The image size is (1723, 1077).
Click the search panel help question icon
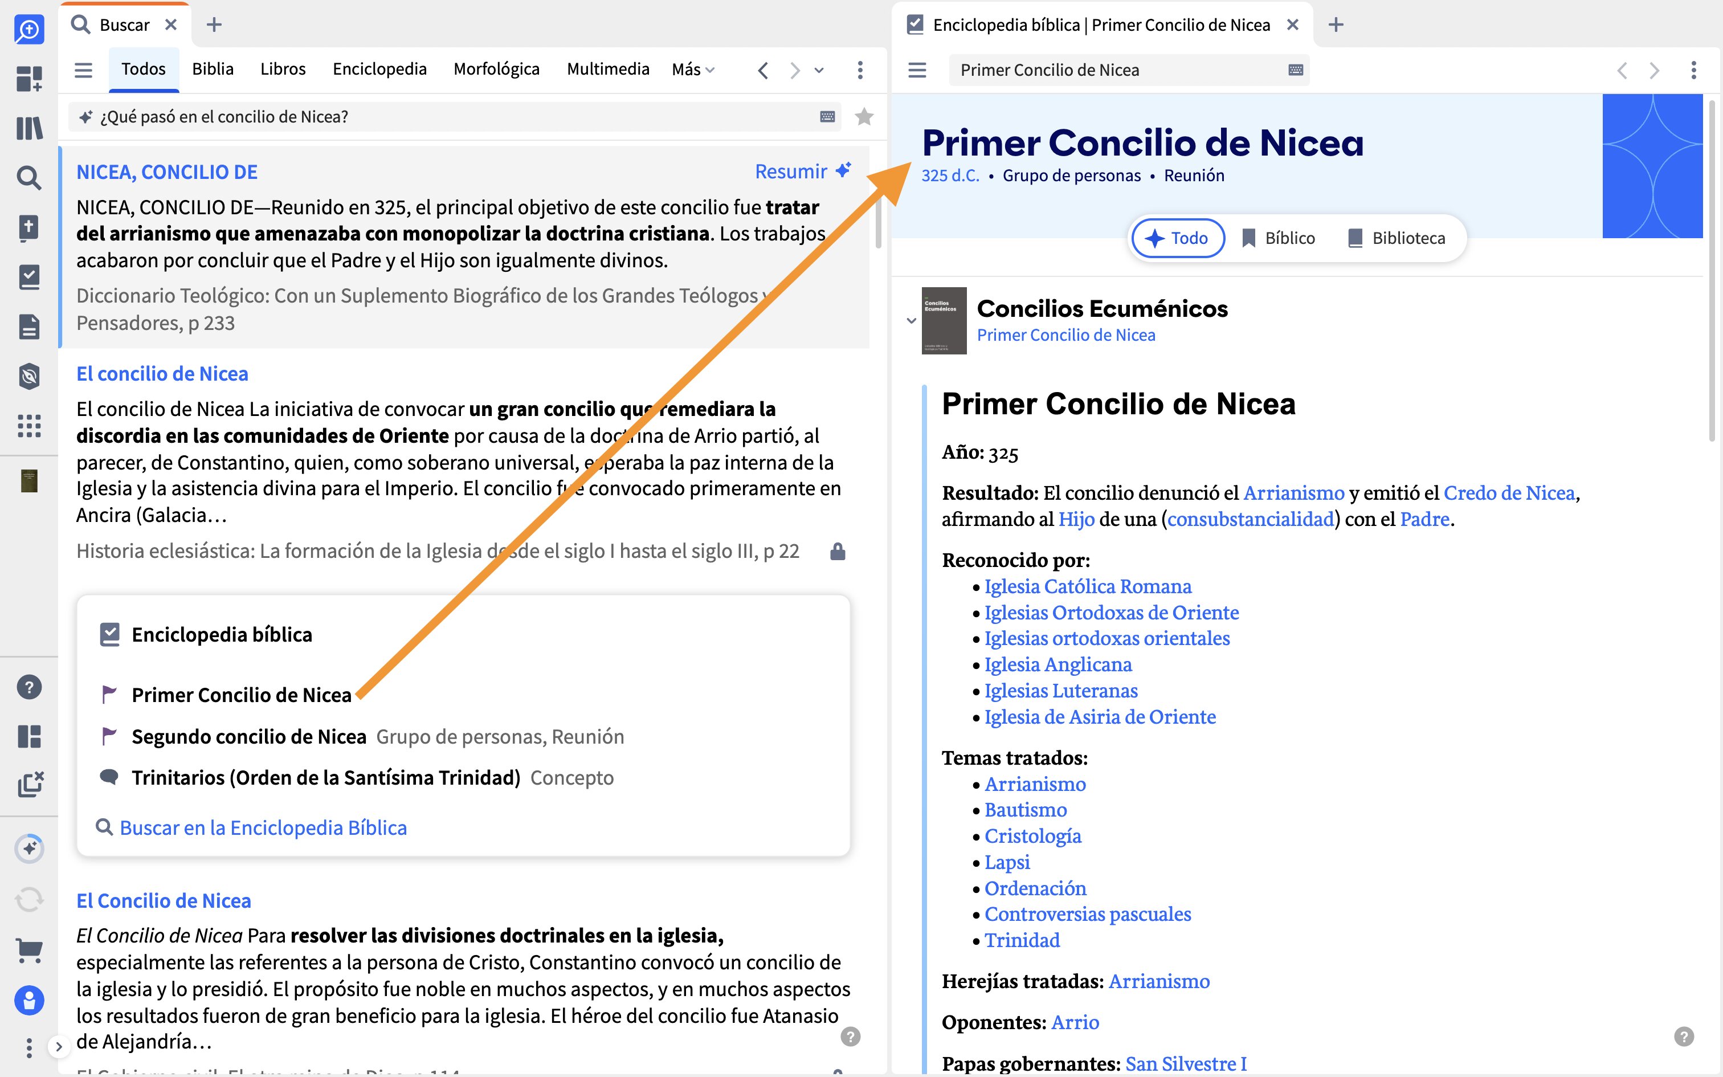click(x=850, y=1037)
